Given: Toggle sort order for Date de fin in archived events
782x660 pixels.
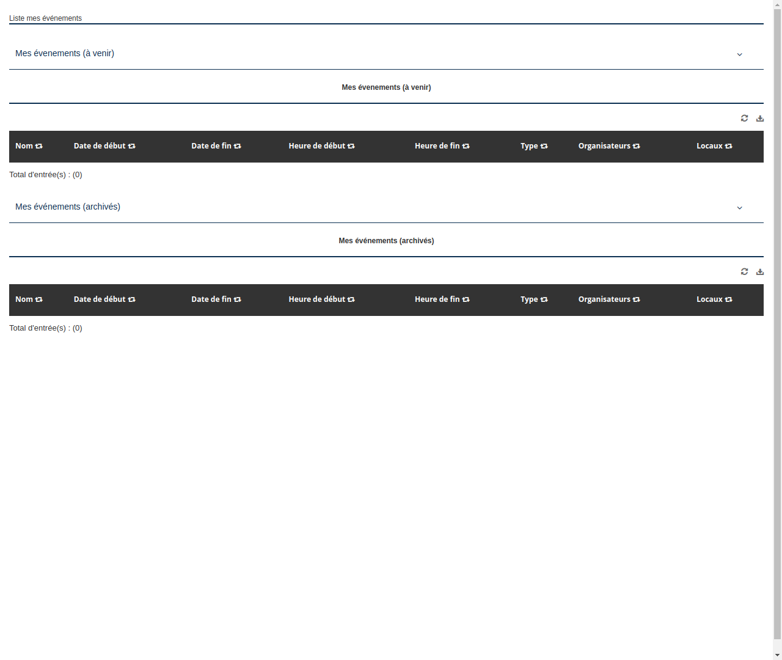Looking at the screenshot, I should (x=238, y=299).
